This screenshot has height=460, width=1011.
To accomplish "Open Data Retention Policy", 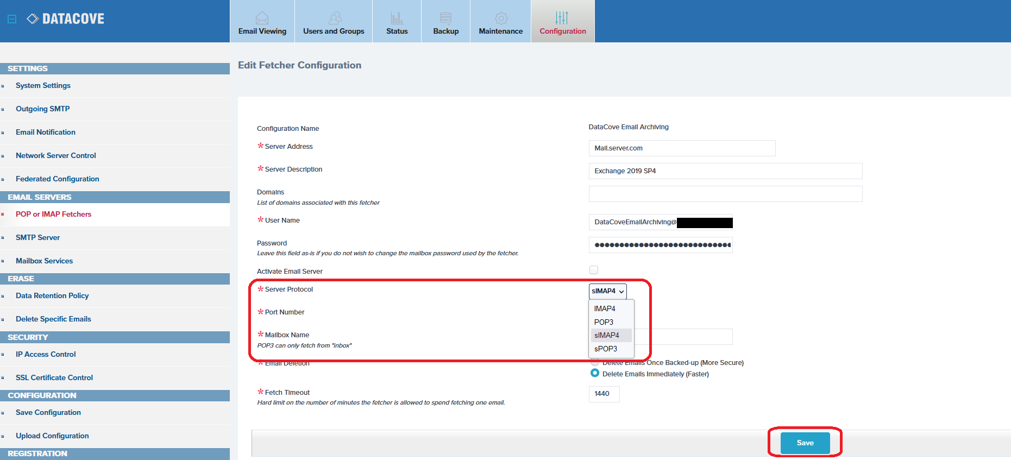I will (52, 296).
